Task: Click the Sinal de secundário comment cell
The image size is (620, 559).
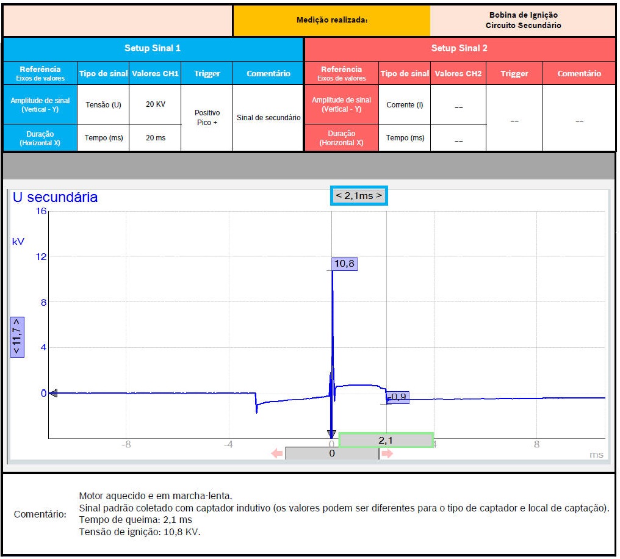Action: pyautogui.click(x=269, y=118)
